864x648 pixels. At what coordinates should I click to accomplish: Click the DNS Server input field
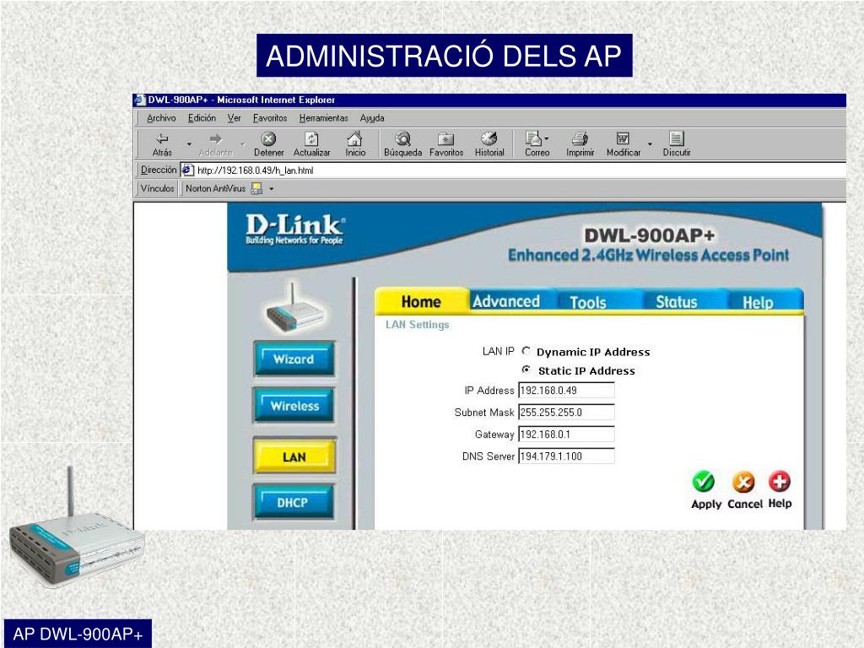tap(566, 456)
